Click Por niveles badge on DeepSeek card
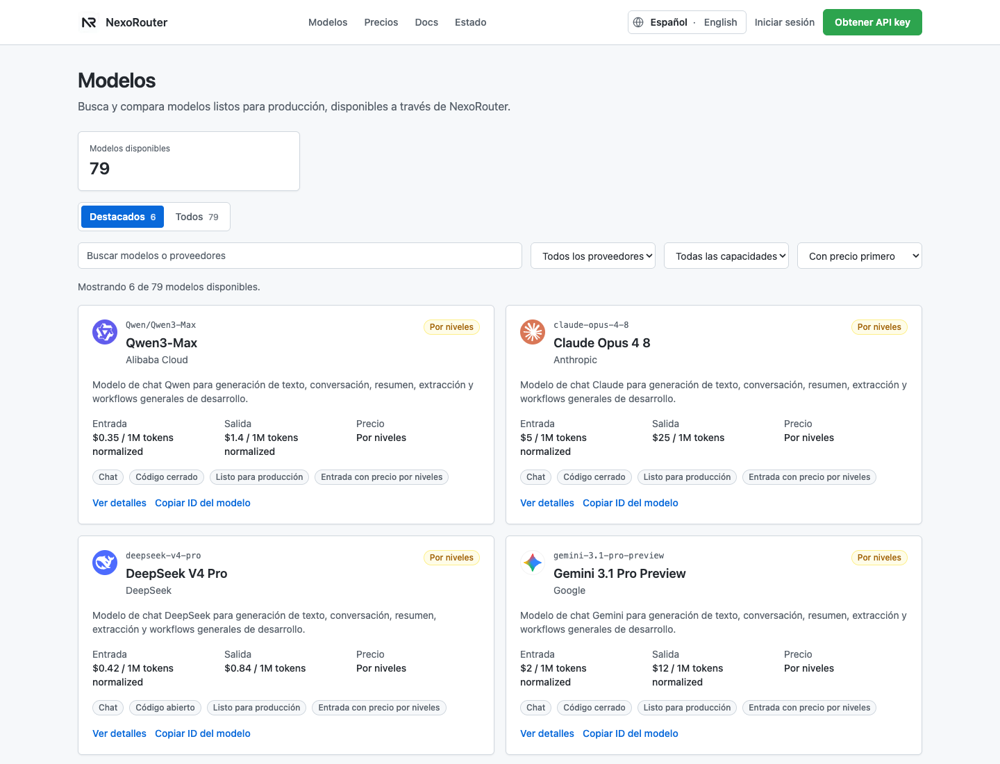 pos(451,558)
